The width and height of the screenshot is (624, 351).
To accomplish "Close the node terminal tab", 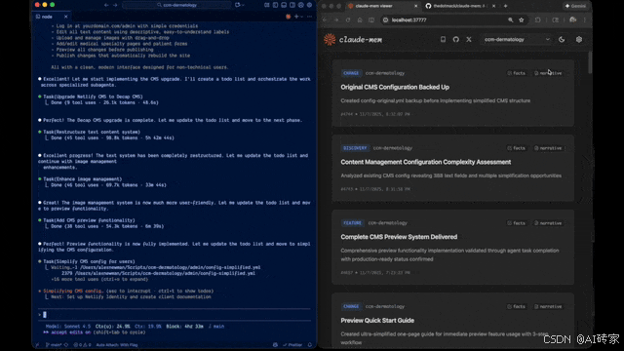I will (65, 17).
